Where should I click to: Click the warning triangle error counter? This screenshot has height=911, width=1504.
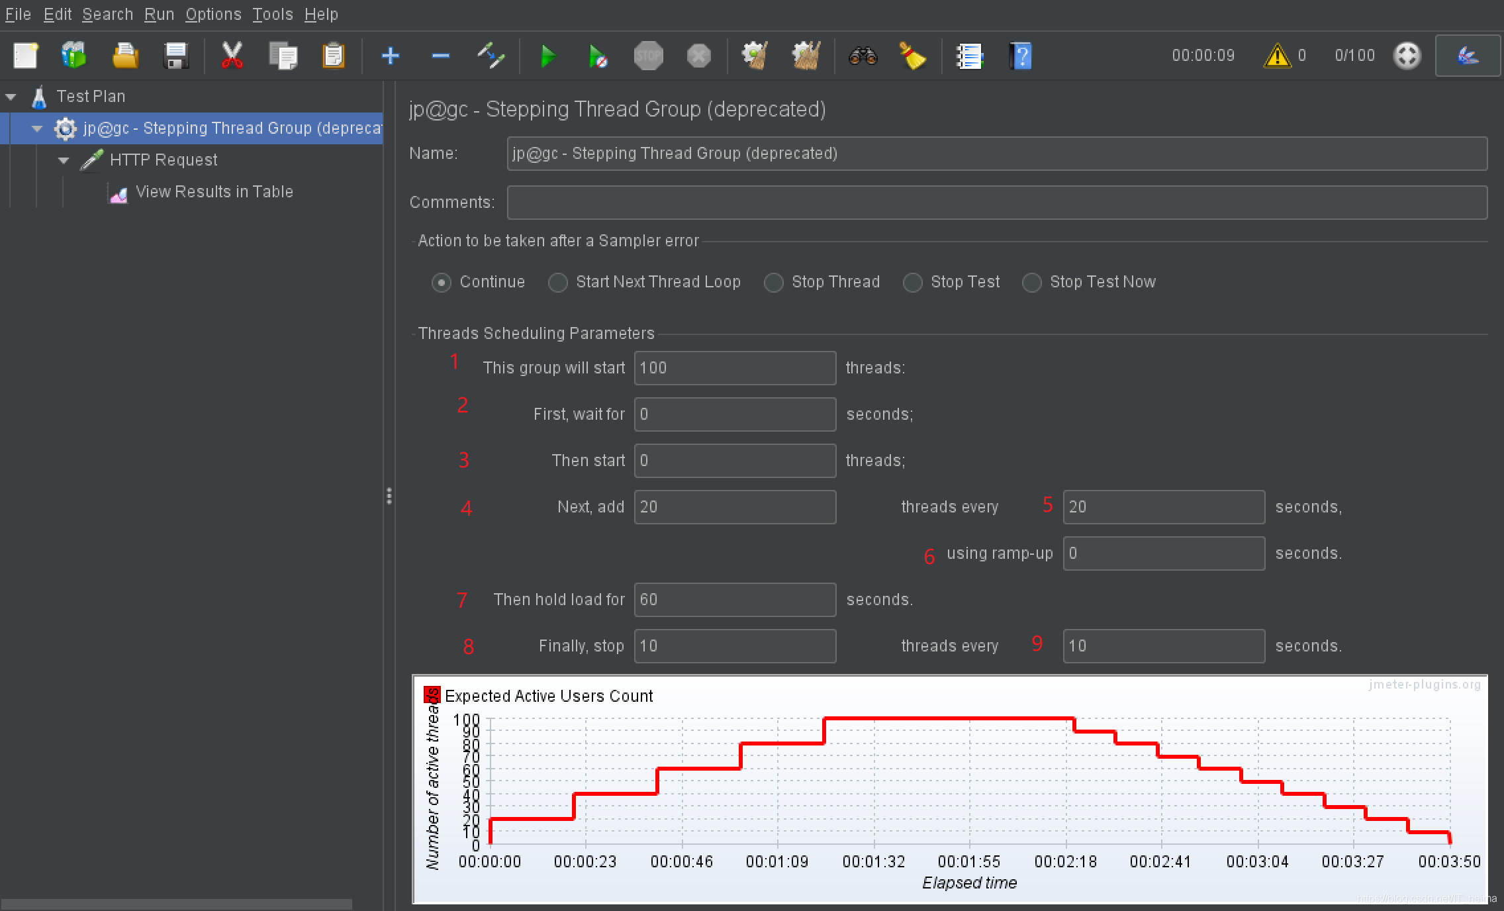coord(1277,56)
